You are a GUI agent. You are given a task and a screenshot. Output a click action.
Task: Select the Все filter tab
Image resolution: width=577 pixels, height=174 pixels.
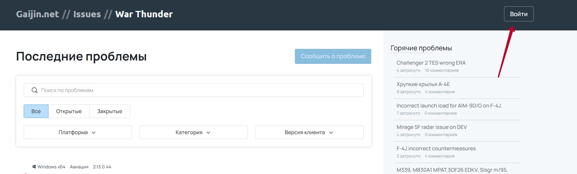(x=36, y=111)
